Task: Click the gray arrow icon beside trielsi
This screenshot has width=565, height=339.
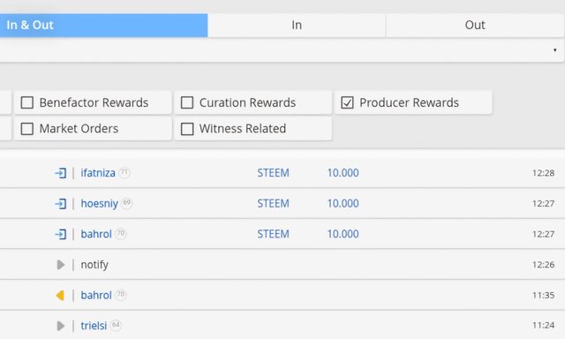Action: click(x=61, y=326)
